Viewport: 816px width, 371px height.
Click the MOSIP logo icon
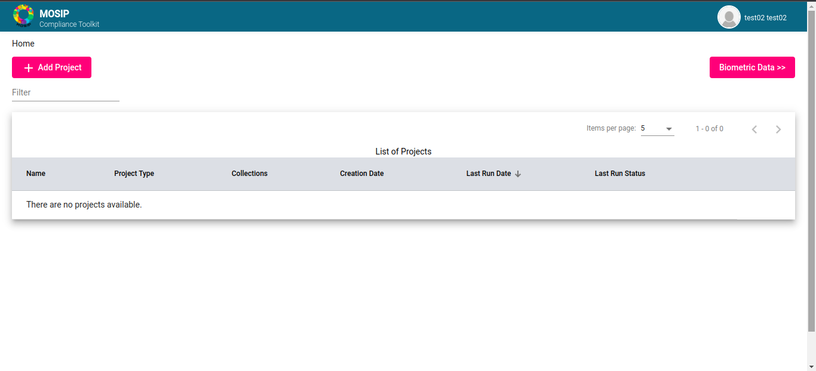[23, 16]
